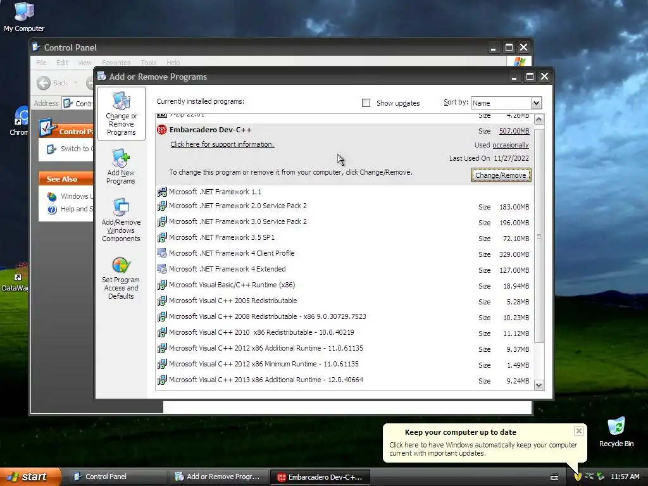
Task: Click the .NET Framework 3.0 SP2 icon
Action: pyautogui.click(x=162, y=221)
